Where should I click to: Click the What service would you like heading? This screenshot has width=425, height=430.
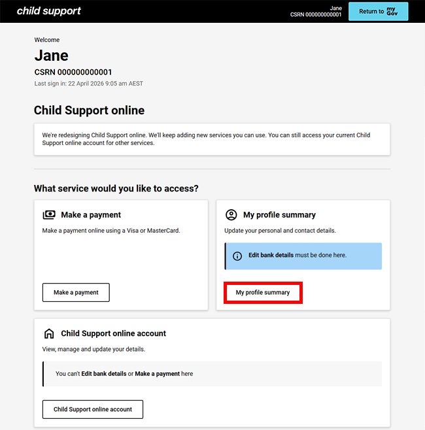click(x=116, y=189)
